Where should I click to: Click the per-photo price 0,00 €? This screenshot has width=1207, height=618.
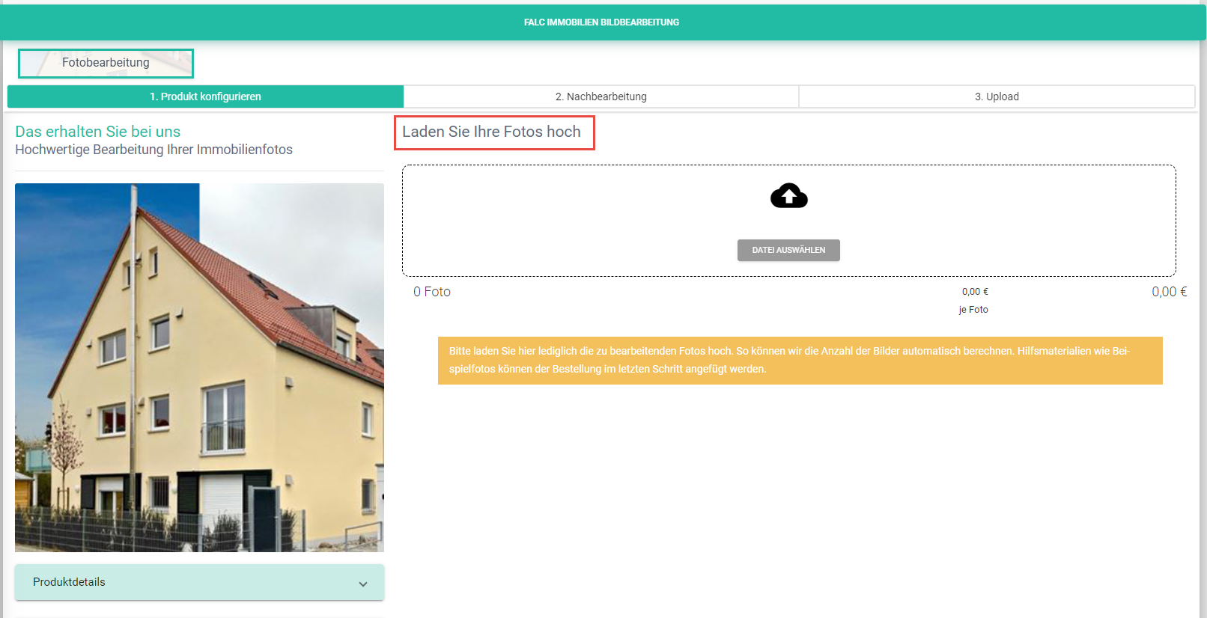975,292
